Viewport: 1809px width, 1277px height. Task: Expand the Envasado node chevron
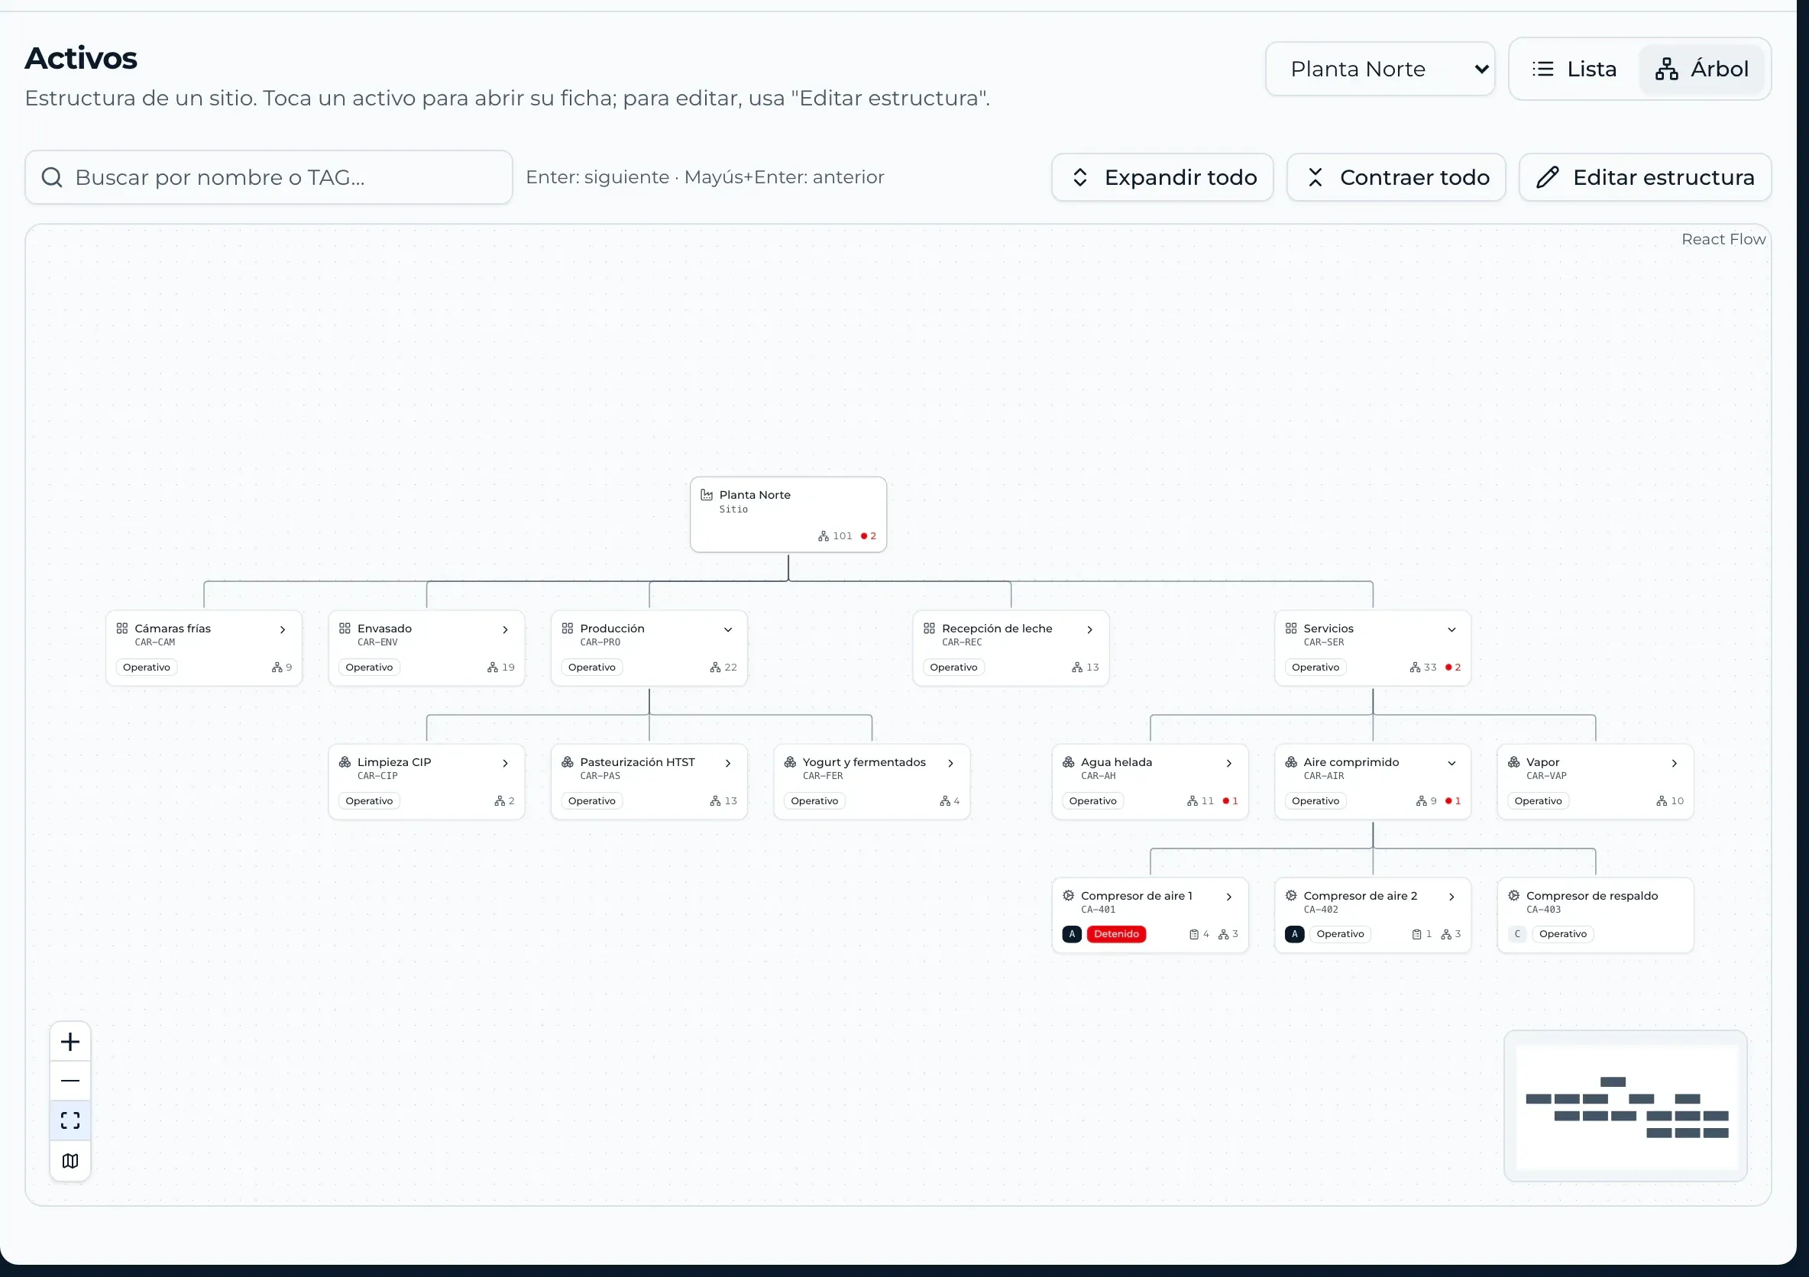point(505,629)
